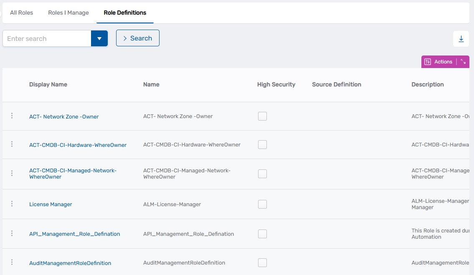Click the export grid download icon
Viewport: 474px width, 275px height.
tap(461, 38)
